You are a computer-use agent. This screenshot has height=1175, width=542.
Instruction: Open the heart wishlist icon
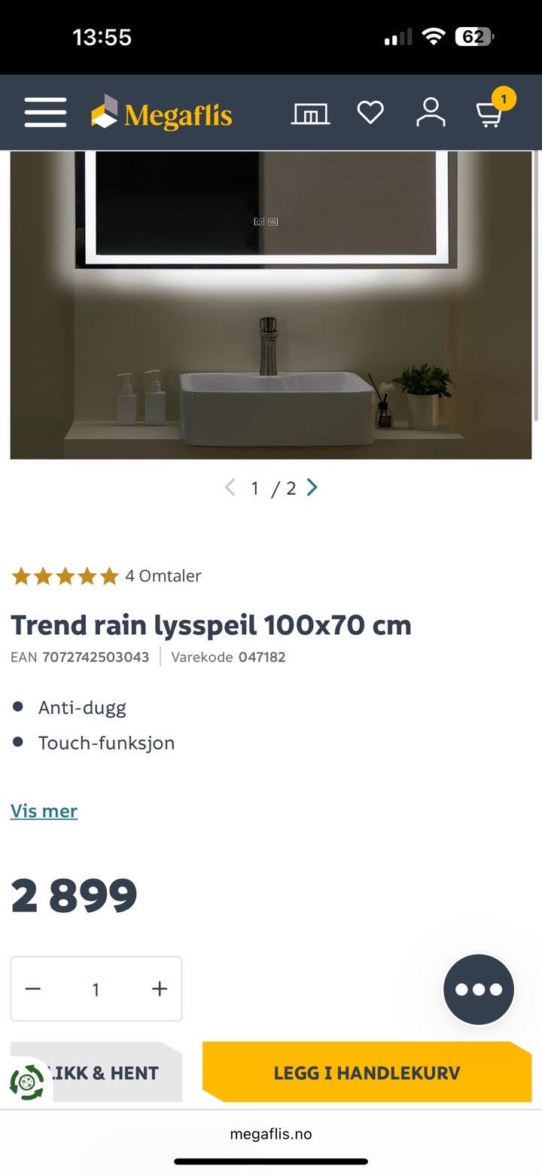pyautogui.click(x=370, y=113)
